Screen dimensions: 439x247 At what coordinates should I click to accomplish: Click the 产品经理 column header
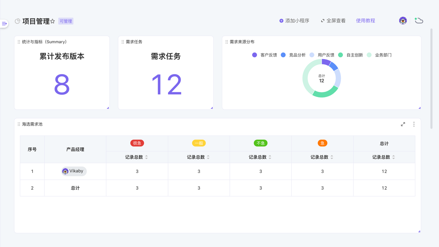click(x=75, y=150)
